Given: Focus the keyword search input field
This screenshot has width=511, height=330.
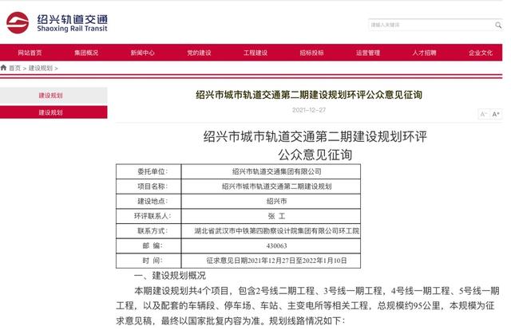Looking at the screenshot, I should [x=431, y=25].
